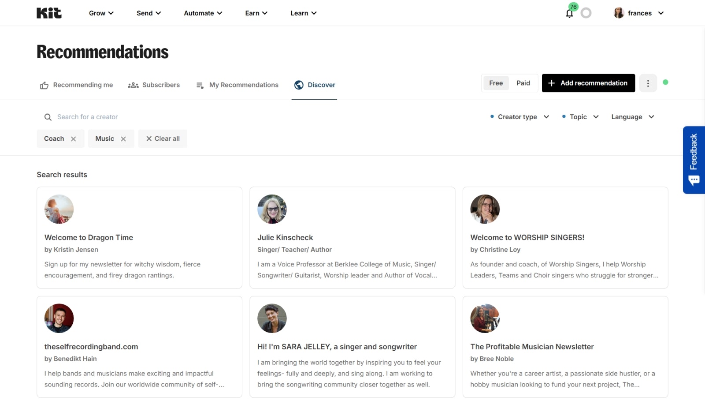Click the circular progress ring icon
The height and width of the screenshot is (401, 705).
pos(586,13)
